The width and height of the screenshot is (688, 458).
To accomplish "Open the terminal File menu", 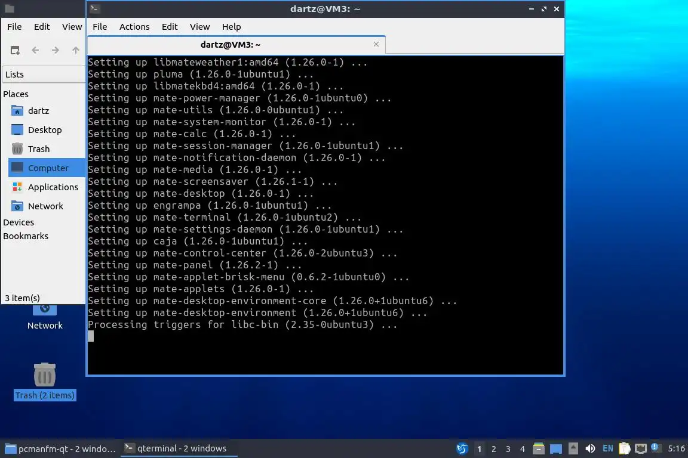I will tap(100, 27).
